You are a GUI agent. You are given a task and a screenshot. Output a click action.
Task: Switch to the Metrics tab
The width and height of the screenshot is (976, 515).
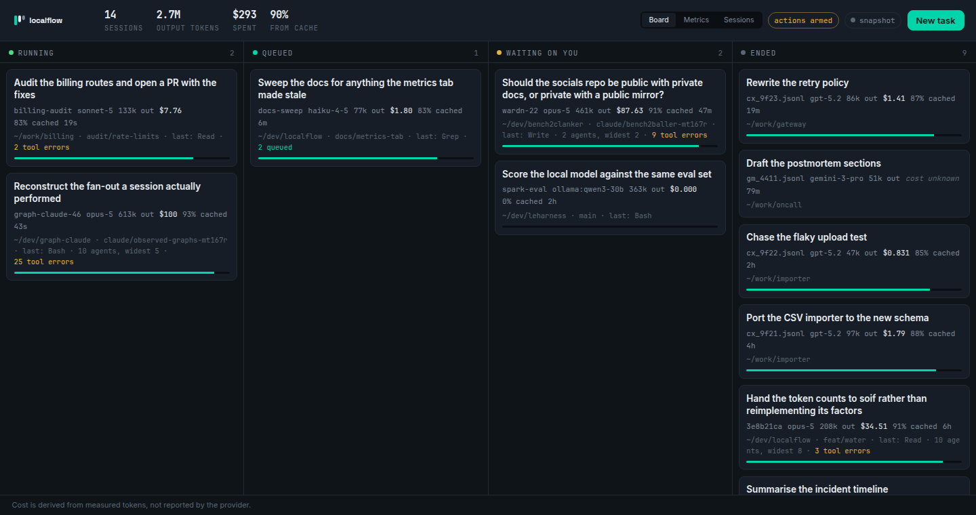click(x=696, y=20)
